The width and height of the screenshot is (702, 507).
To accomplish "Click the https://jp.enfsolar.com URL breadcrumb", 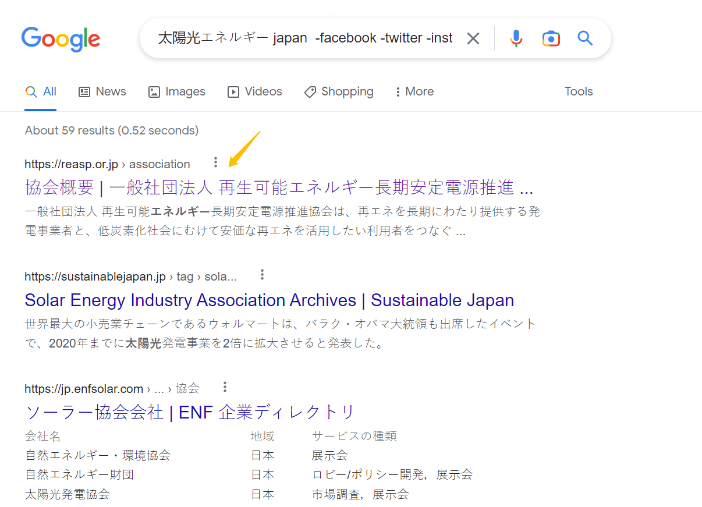I will pyautogui.click(x=112, y=388).
